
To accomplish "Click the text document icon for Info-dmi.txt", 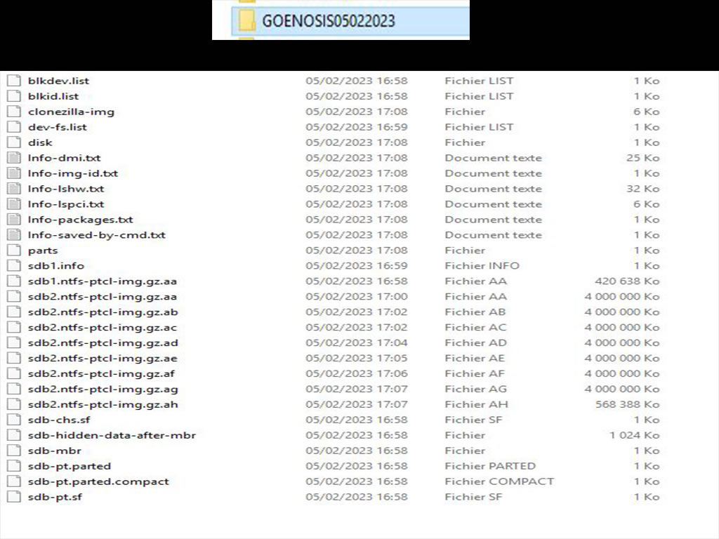I will [x=13, y=158].
